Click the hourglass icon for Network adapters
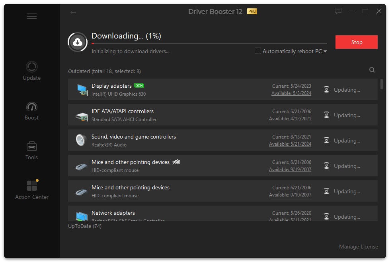The image size is (390, 262). click(x=327, y=217)
